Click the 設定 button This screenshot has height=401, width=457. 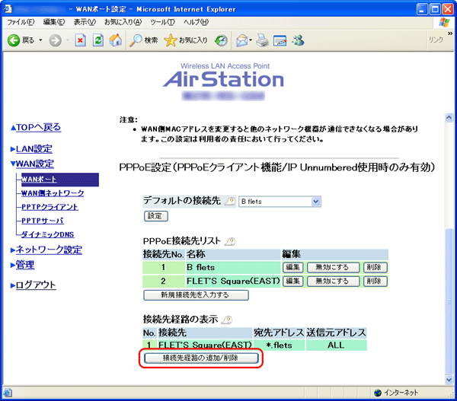pos(156,216)
